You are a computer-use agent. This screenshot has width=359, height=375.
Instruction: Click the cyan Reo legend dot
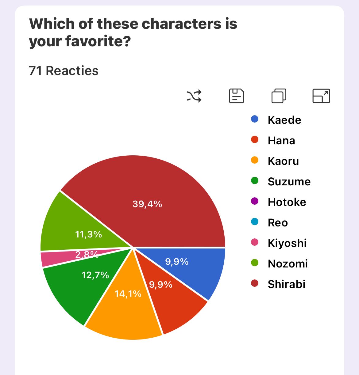coord(255,222)
